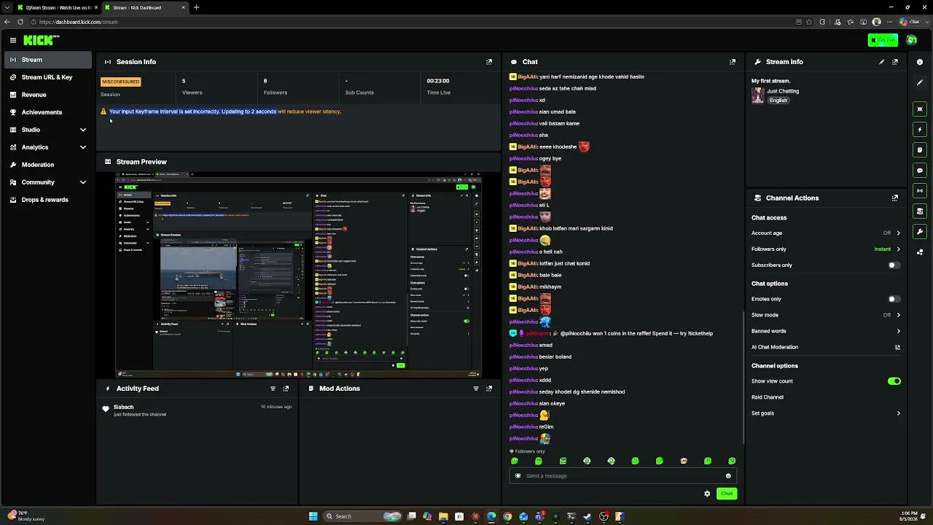Insert the brown-faced quick emote
Image resolution: width=933 pixels, height=525 pixels.
(x=684, y=461)
